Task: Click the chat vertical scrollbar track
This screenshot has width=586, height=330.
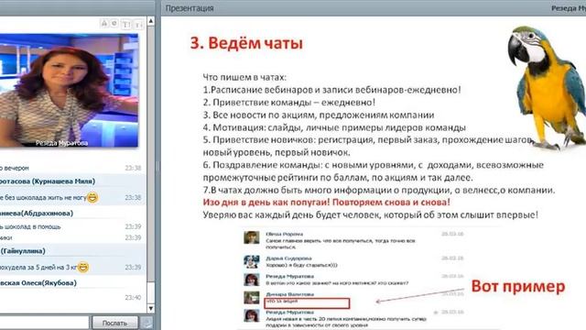Action: click(151, 165)
